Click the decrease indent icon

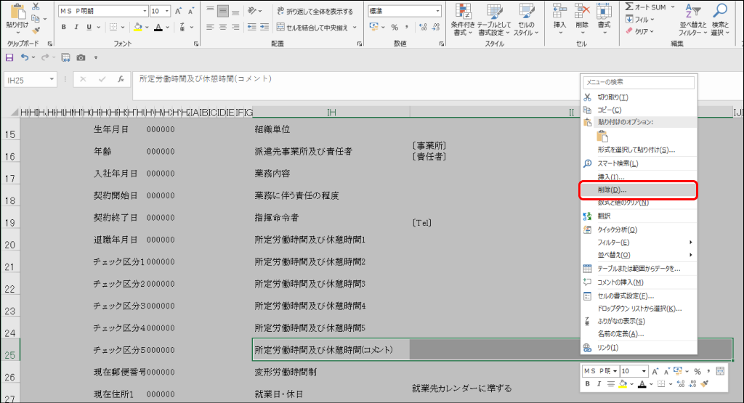point(252,28)
